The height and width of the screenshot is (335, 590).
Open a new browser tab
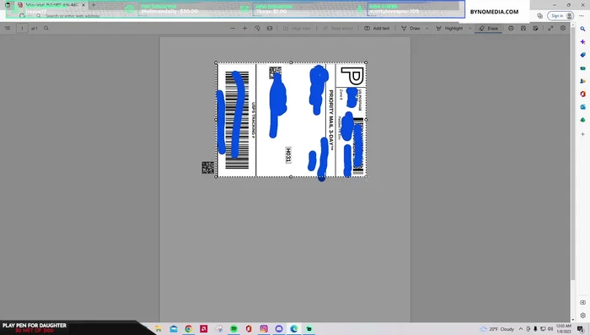(x=94, y=5)
